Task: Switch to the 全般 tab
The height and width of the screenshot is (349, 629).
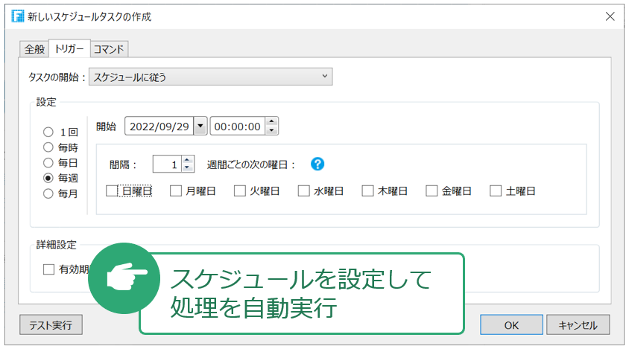Action: pos(34,49)
